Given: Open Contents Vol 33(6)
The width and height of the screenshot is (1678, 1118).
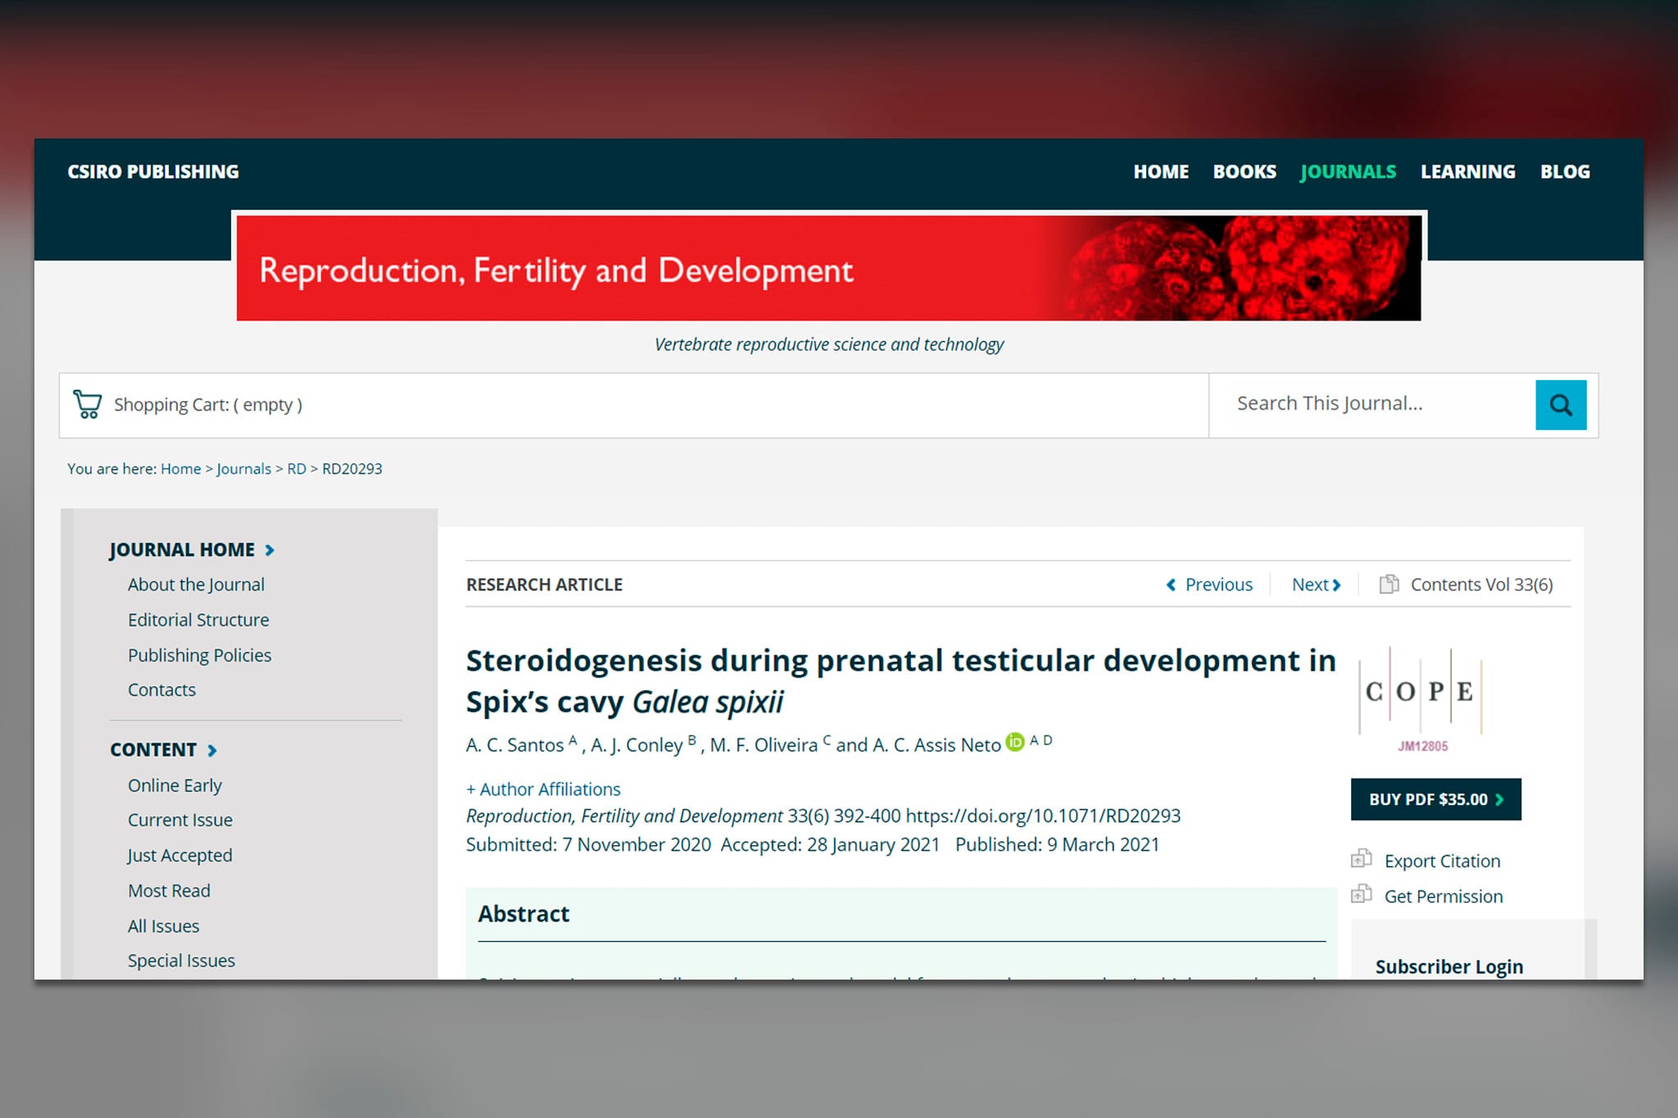Looking at the screenshot, I should (x=1481, y=585).
